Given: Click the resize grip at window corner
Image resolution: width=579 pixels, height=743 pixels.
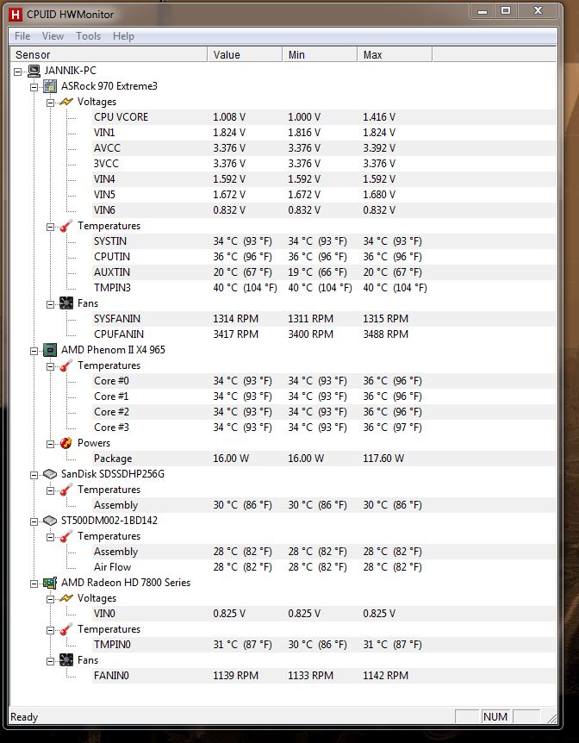Looking at the screenshot, I should point(551,718).
